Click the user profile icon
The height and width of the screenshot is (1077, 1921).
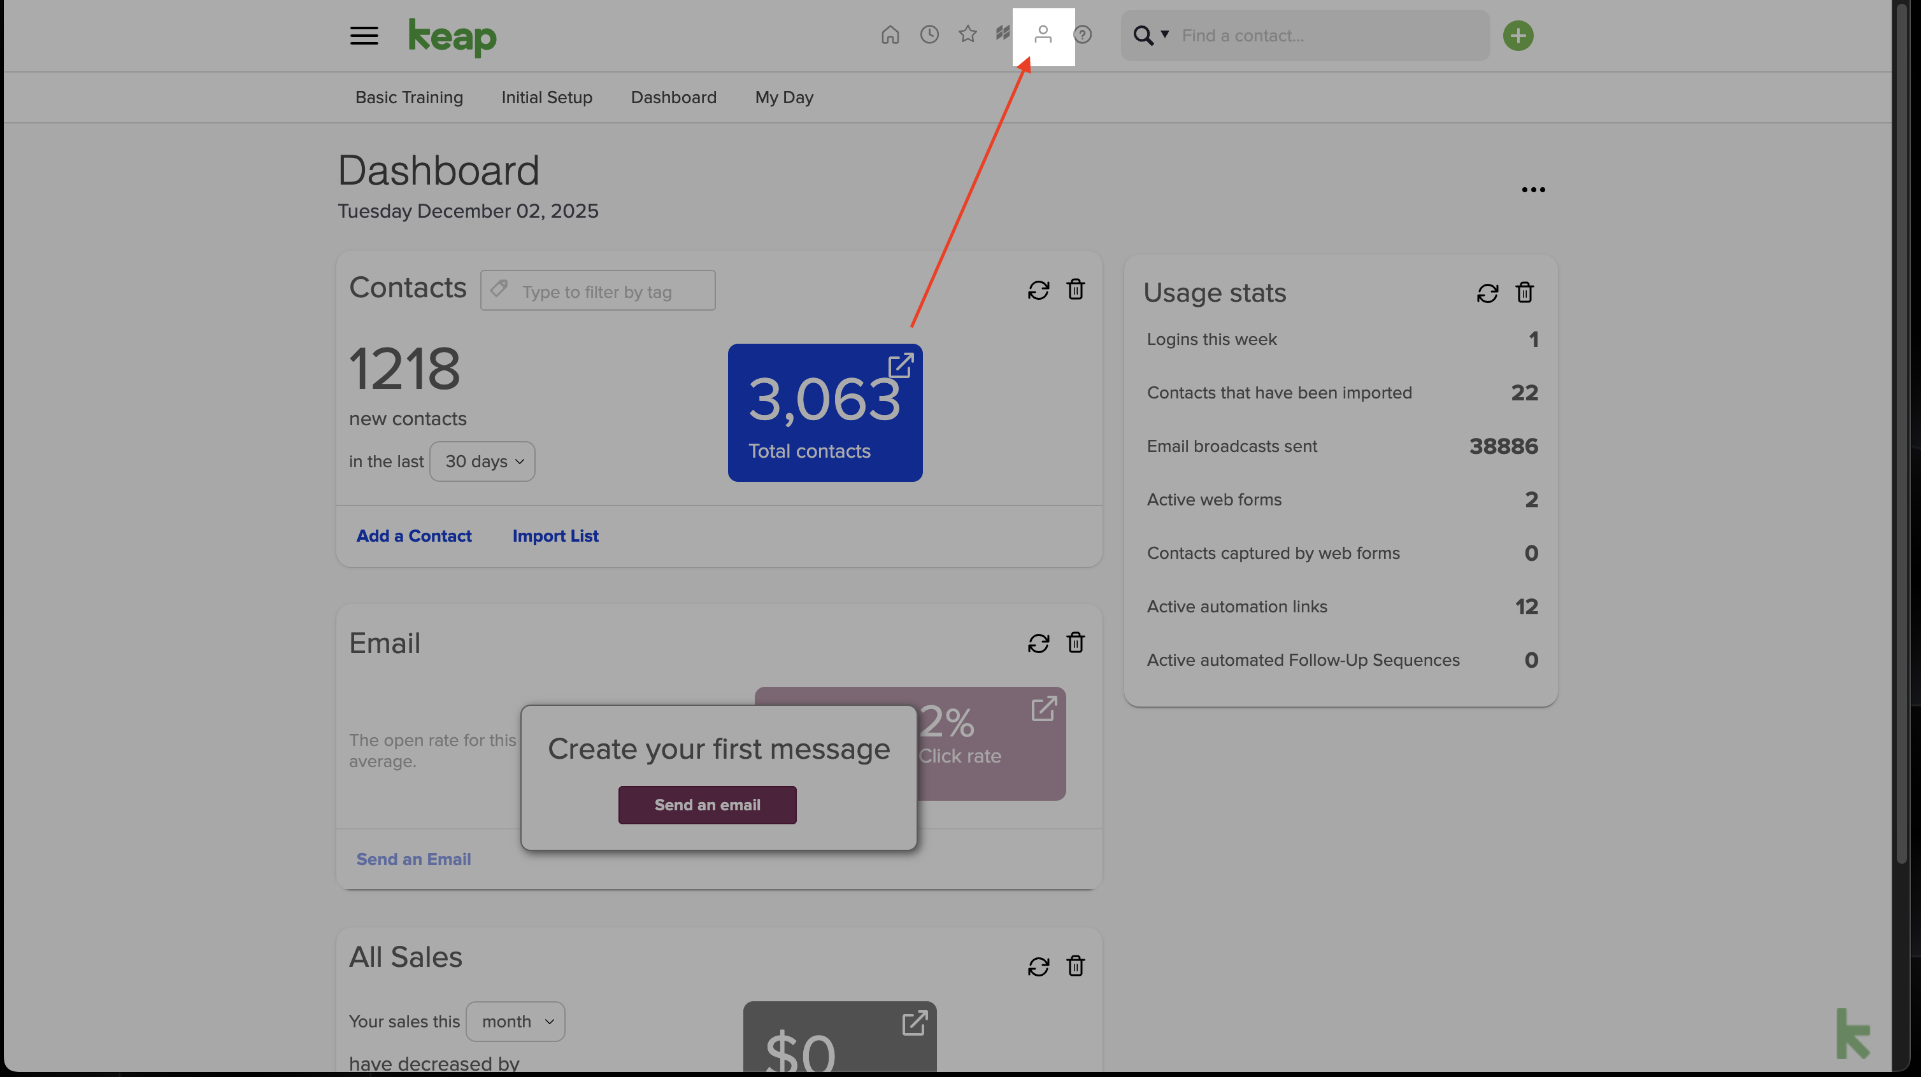(1043, 35)
